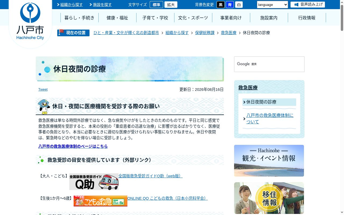Select 休日夜間の診療 in sidebar
This screenshot has width=344, height=215.
pyautogui.click(x=269, y=102)
